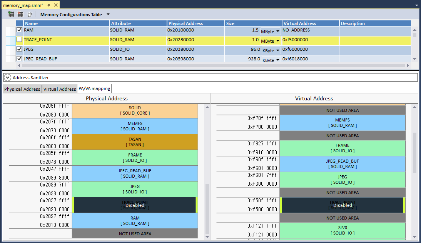Image resolution: width=421 pixels, height=243 pixels.
Task: Open the Memory Configurations Table dropdown
Action: click(108, 15)
